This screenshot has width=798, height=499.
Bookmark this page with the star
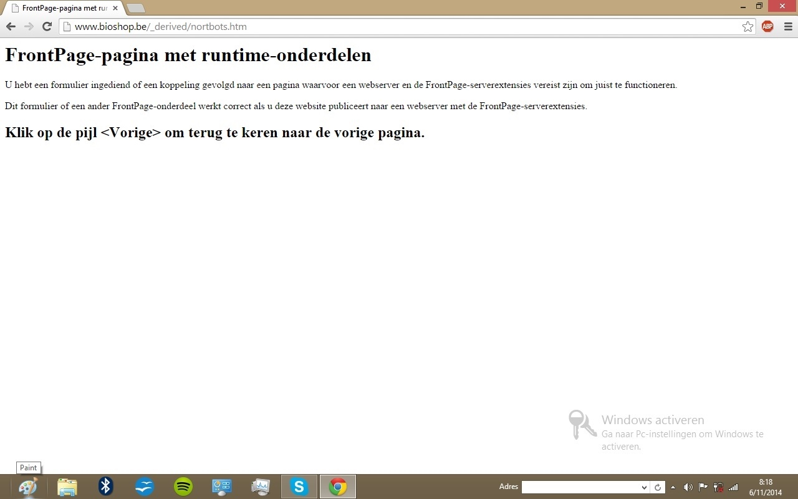coord(748,26)
